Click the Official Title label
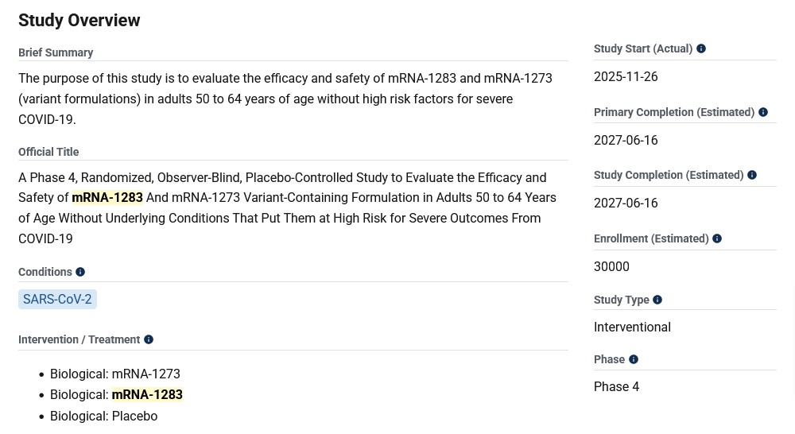This screenshot has width=795, height=434. (x=48, y=152)
